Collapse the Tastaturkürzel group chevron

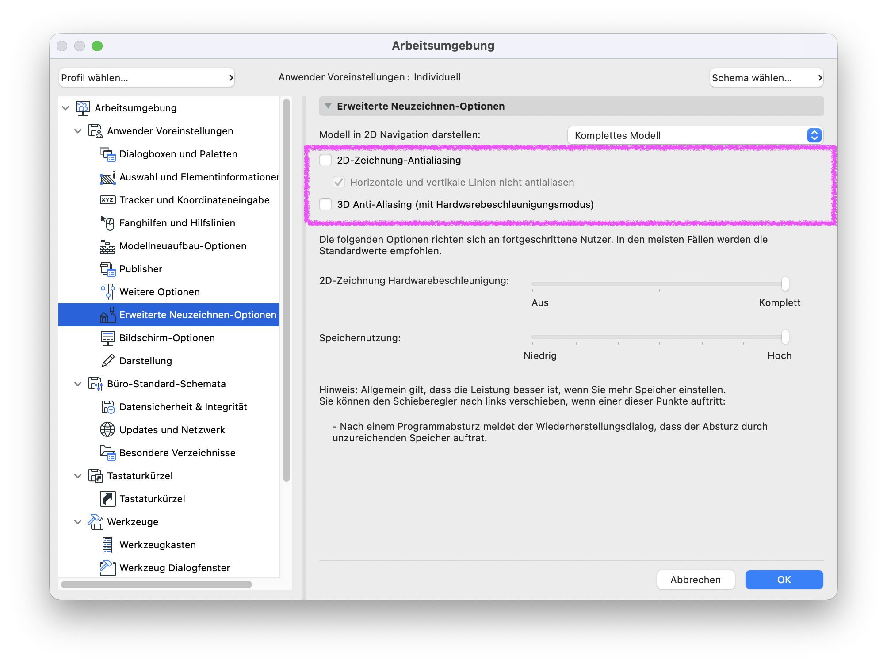(78, 476)
